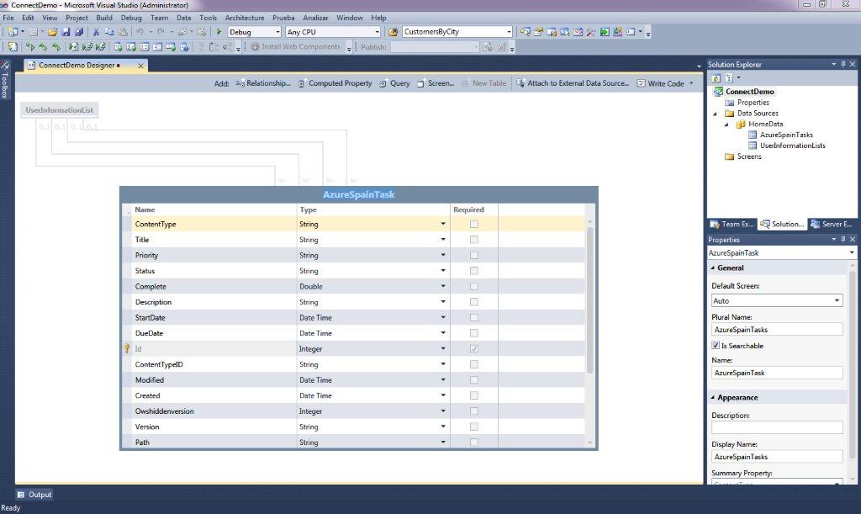Toggle Required checkbox for Modified
Image resolution: width=861 pixels, height=514 pixels.
(x=474, y=380)
